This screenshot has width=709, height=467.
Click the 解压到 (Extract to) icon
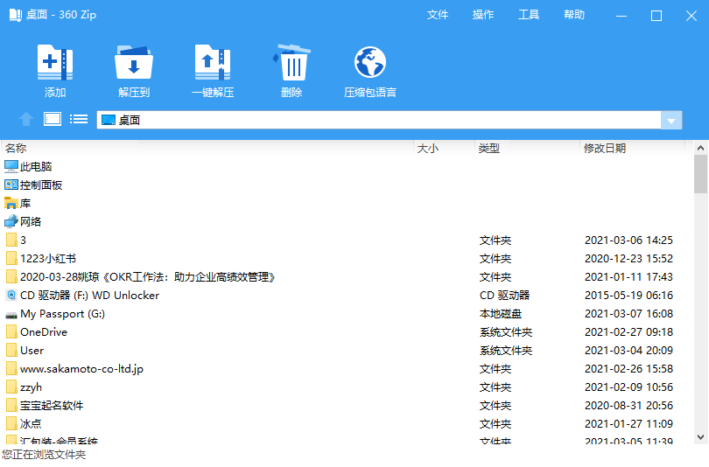tap(134, 62)
